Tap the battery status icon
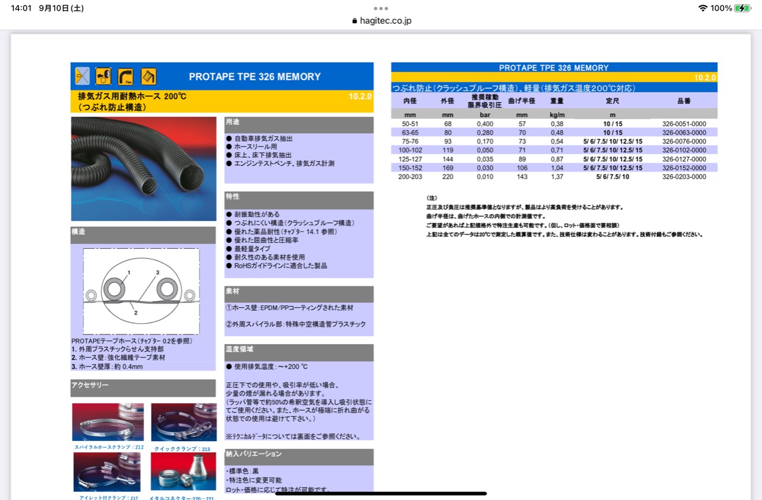The width and height of the screenshot is (762, 500). tap(743, 8)
